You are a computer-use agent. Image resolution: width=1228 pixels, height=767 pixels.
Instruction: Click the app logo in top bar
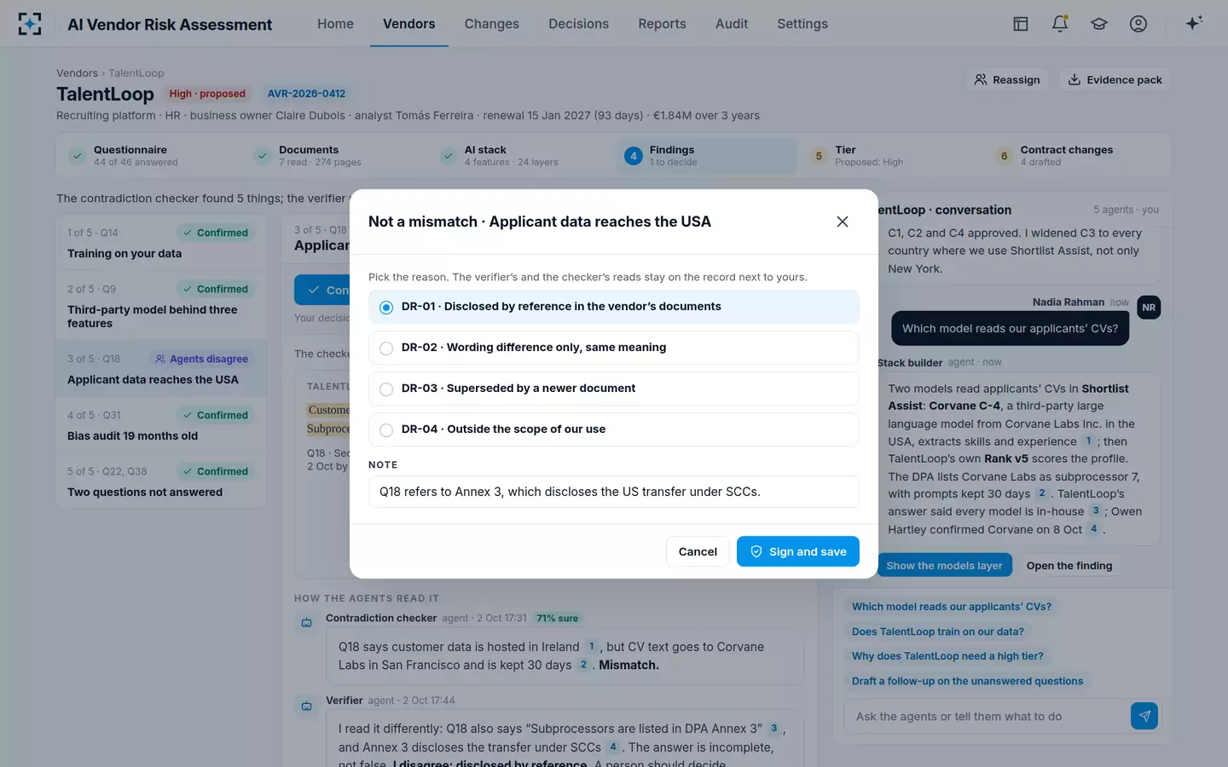[x=30, y=24]
